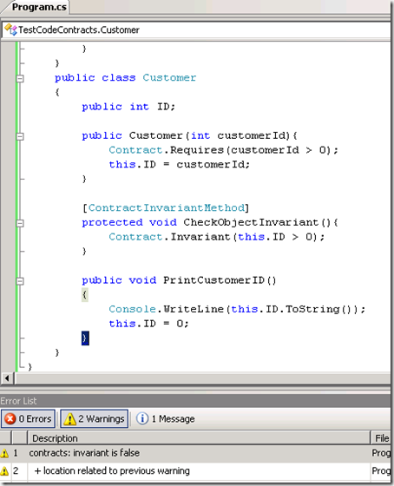Click warning icon on row 1 of Error List
394x486 pixels.
(x=4, y=453)
